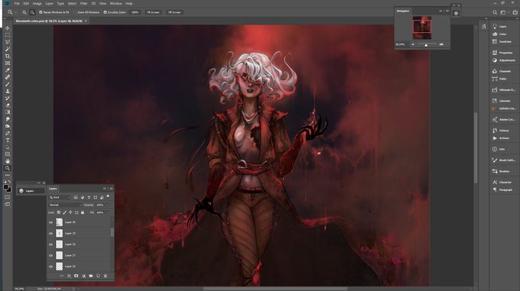
Task: Open the Layers panel flyout menu
Action: coord(111,189)
